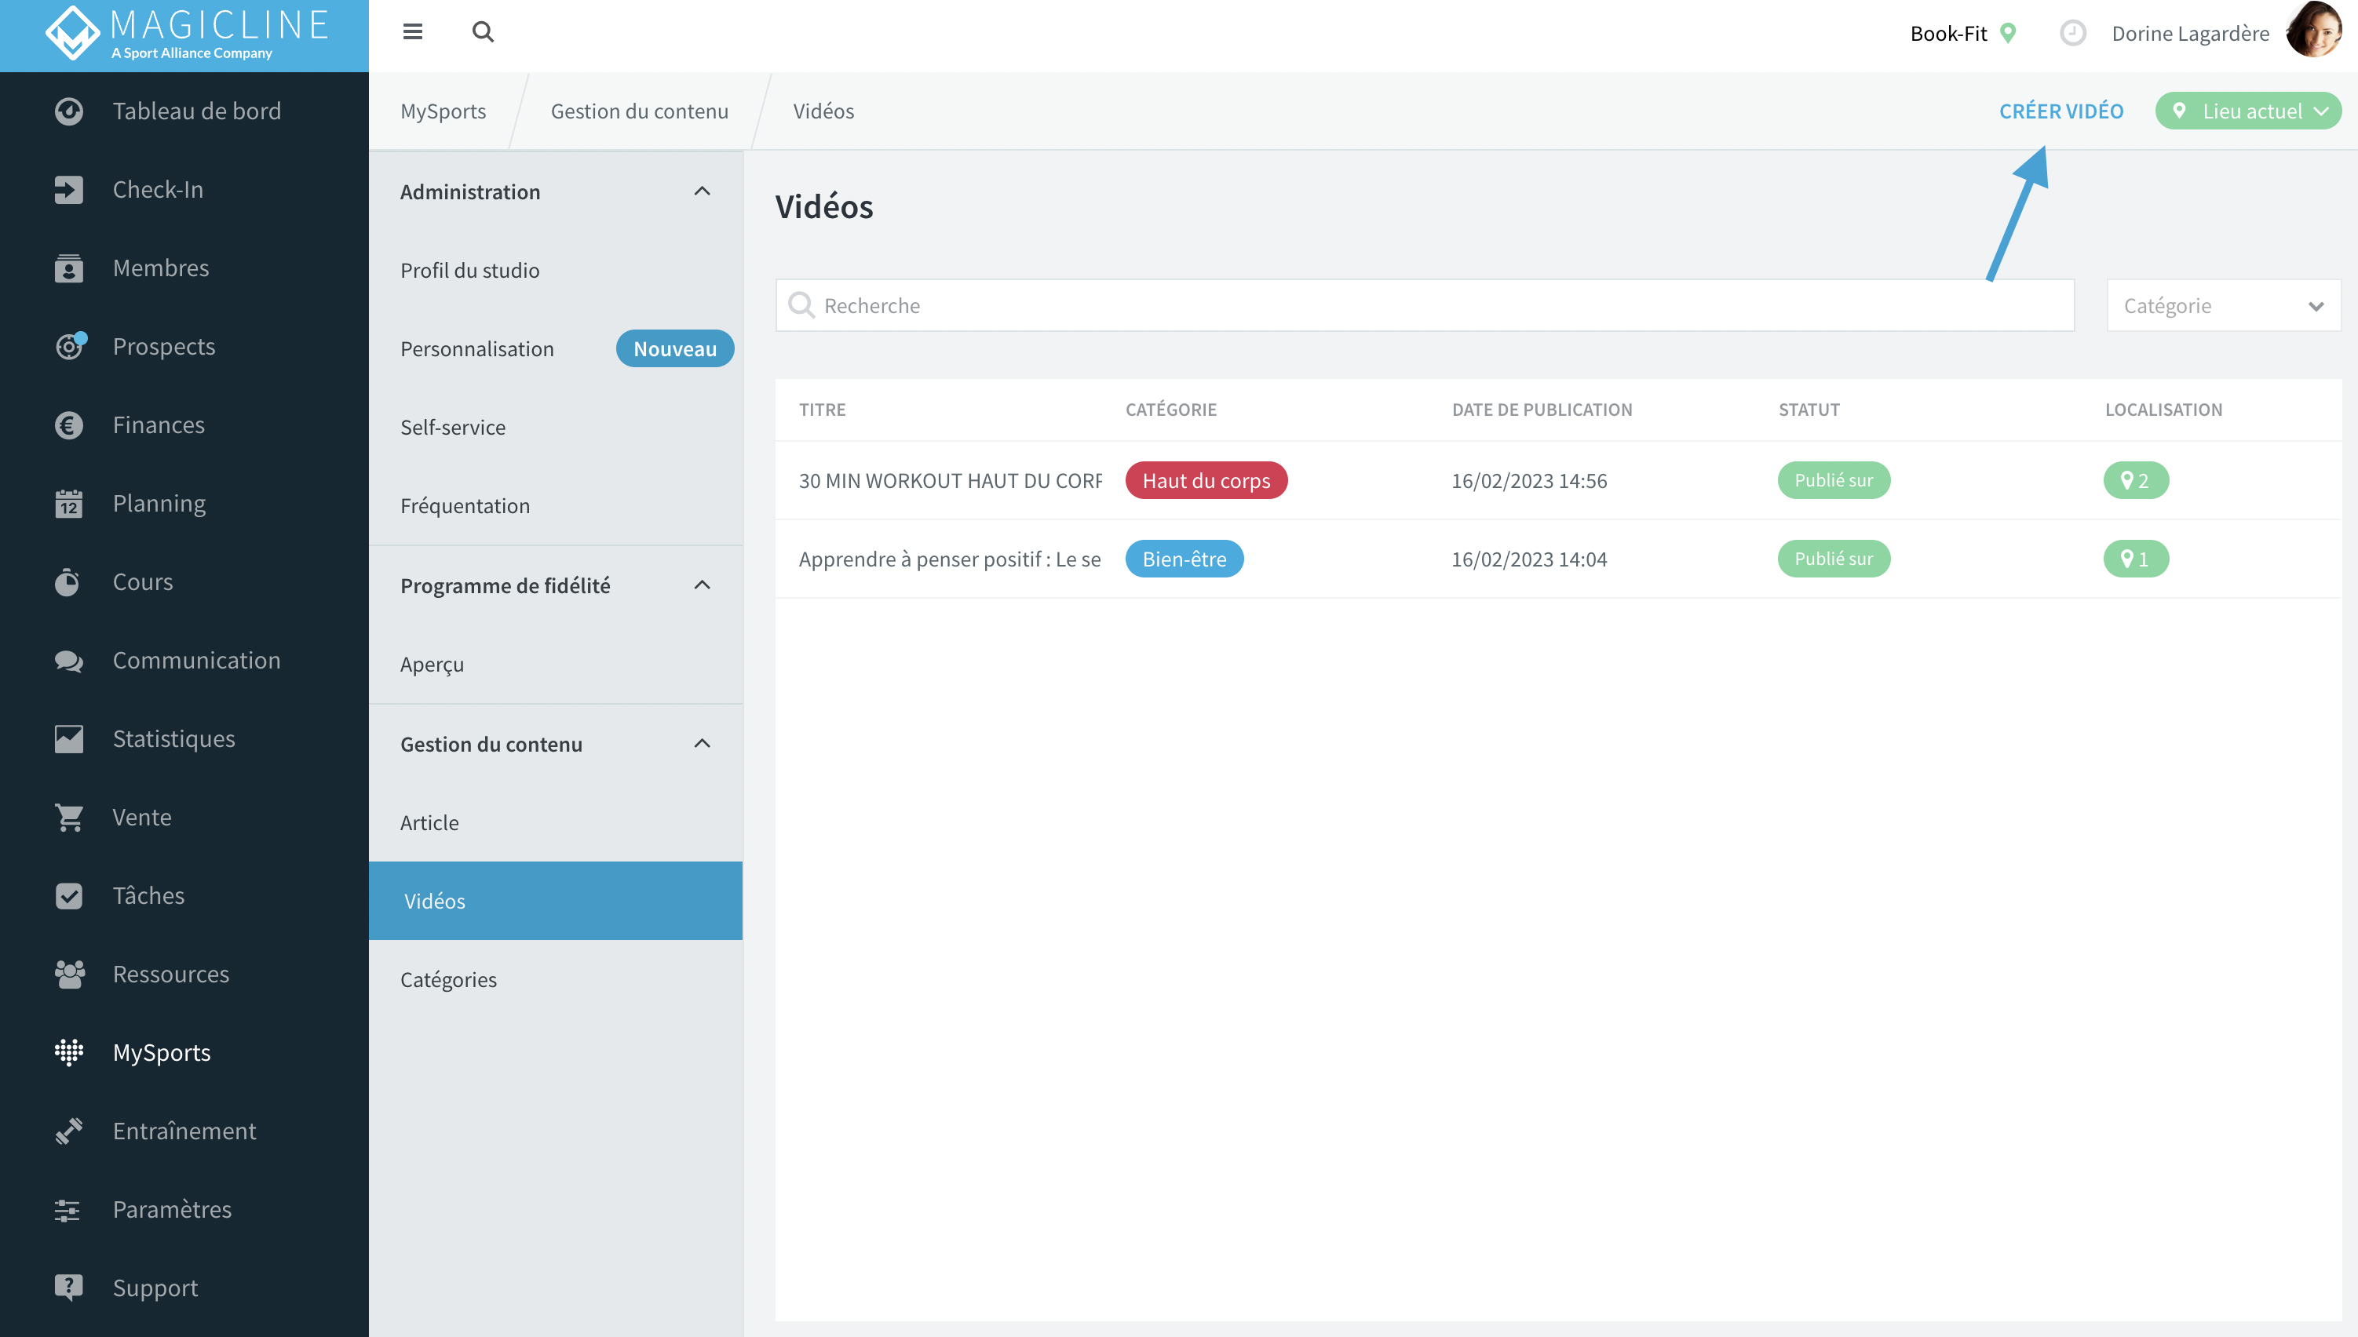2358x1337 pixels.
Task: Collapse the Gestion du contenu section
Action: click(702, 744)
